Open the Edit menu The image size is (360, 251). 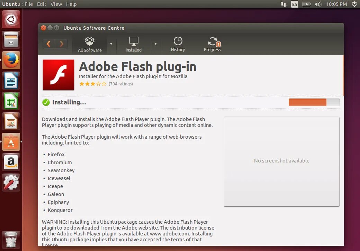pyautogui.click(x=42, y=4)
